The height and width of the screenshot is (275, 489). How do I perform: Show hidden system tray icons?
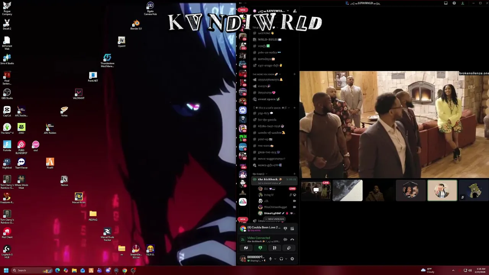coord(453,270)
